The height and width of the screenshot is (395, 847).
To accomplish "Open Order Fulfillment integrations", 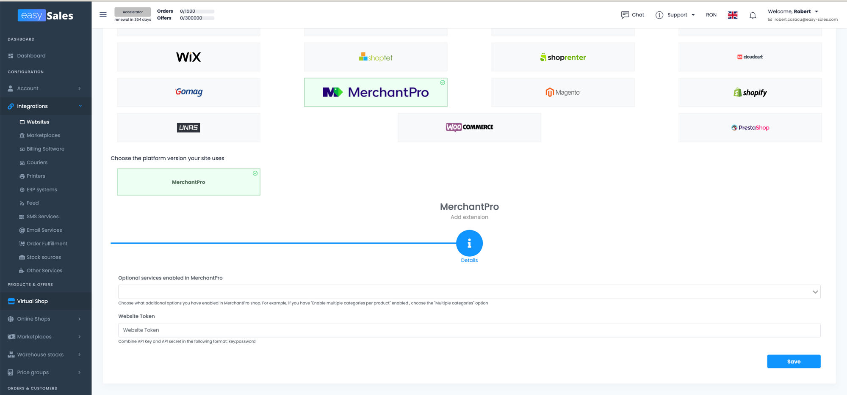I will pos(47,244).
